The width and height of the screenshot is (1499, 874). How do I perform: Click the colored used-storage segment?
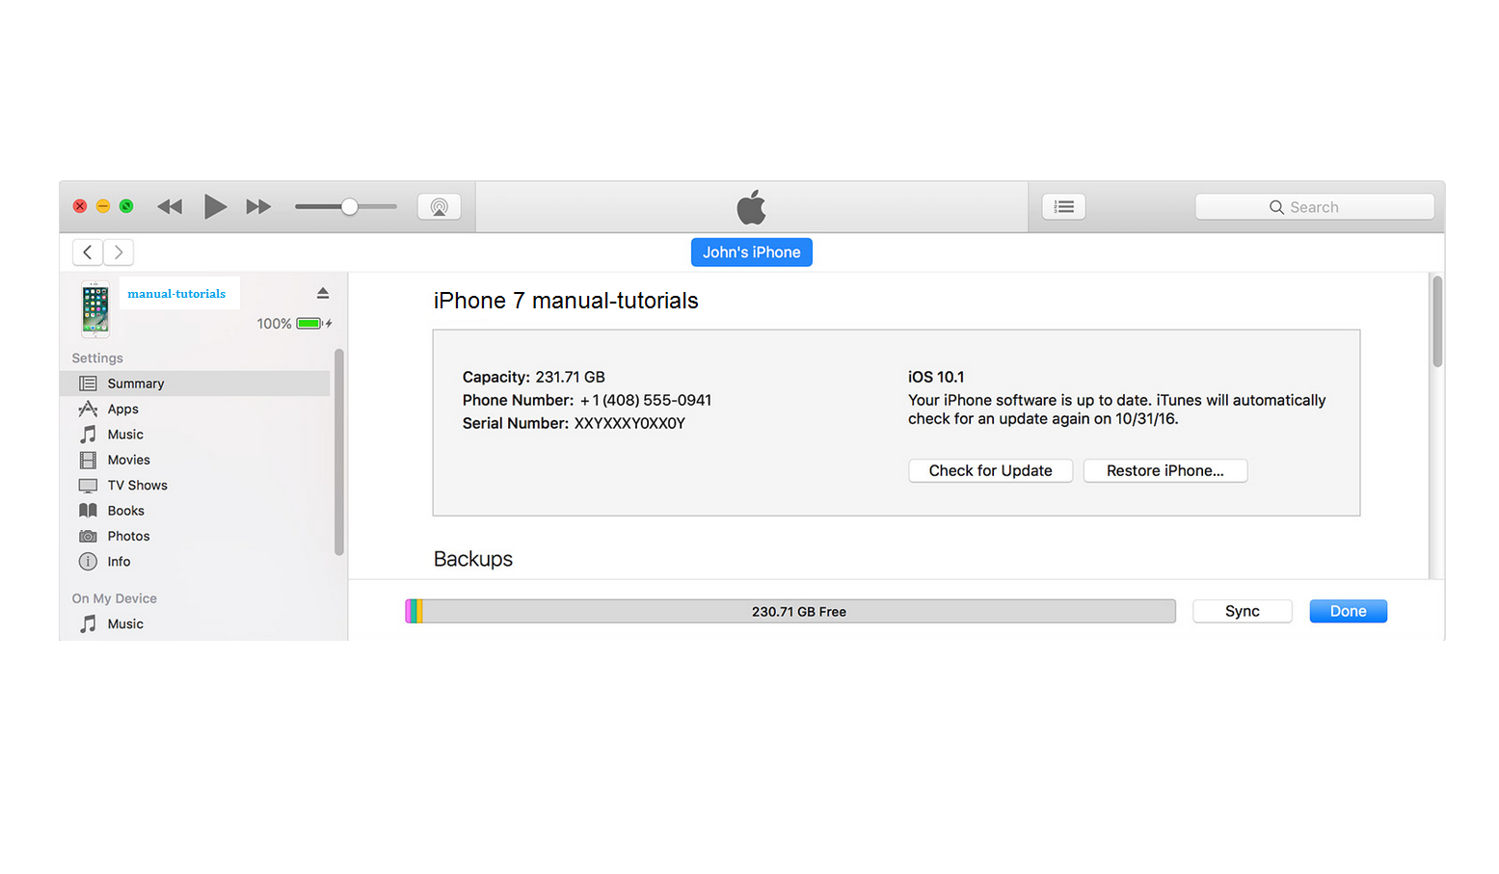414,611
